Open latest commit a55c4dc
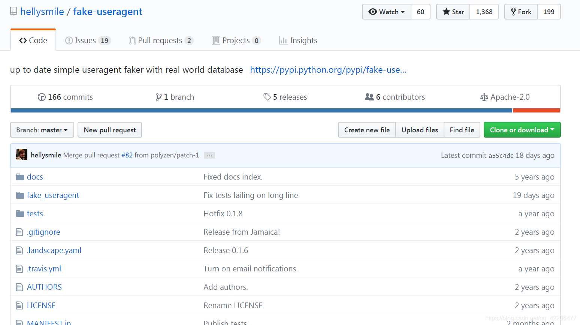The image size is (580, 325). (x=501, y=156)
